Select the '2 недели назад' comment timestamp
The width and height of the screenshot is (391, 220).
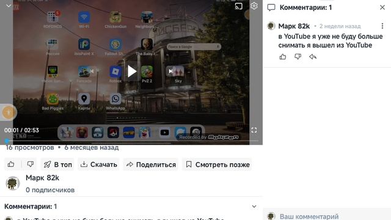340,26
